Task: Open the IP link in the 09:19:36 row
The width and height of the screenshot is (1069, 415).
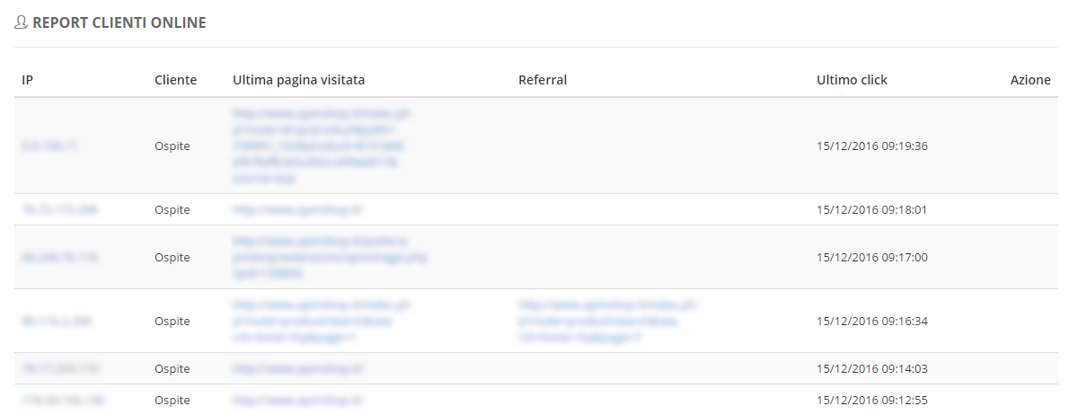Action: [x=49, y=146]
